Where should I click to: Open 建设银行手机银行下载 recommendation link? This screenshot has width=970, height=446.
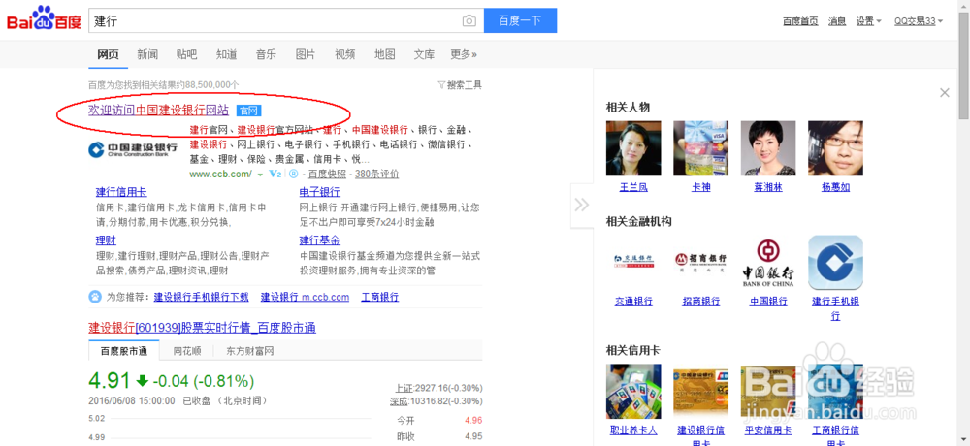pyautogui.click(x=201, y=297)
